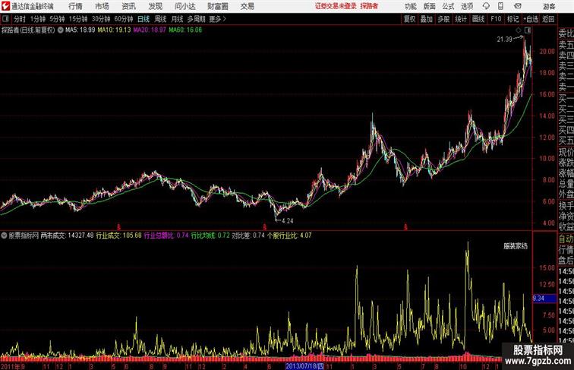Screen dimensions: 574x370
Task: Click the MA10: 19.13 value
Action: pos(114,30)
